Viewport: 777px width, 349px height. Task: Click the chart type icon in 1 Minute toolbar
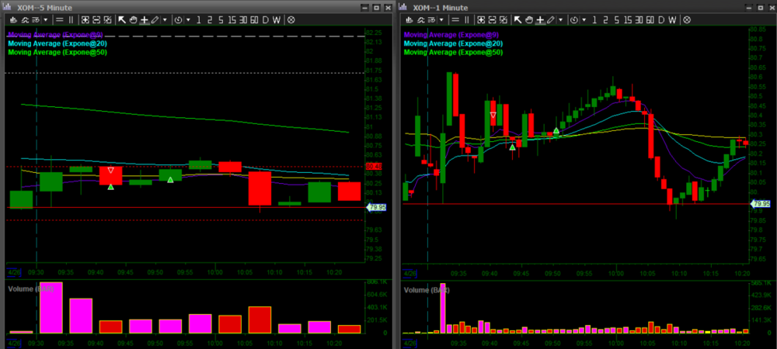coord(409,19)
